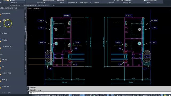Close the W75-ucw-04-001 drawing tab

click(21, 5)
